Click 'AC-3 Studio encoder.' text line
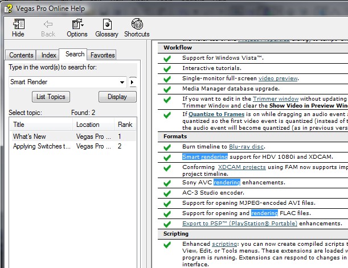Viewport: 348px width, 268px height. (x=213, y=193)
